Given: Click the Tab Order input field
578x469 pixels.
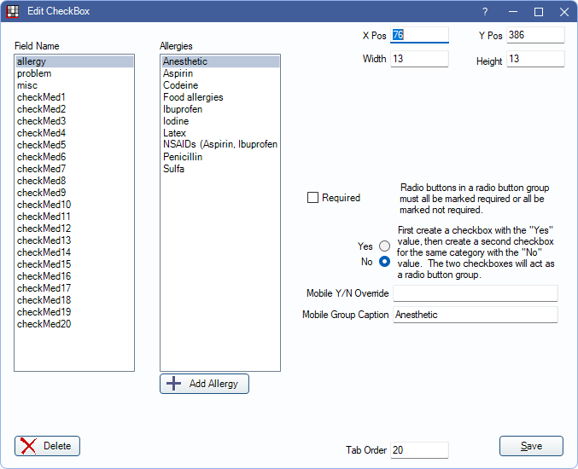Looking at the screenshot, I should point(419,450).
